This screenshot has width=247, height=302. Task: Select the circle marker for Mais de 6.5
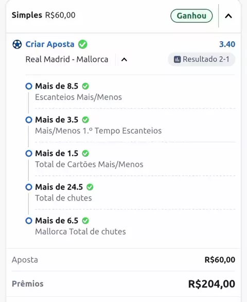(x=29, y=221)
